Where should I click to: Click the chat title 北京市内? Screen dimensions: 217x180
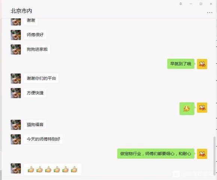point(21,11)
